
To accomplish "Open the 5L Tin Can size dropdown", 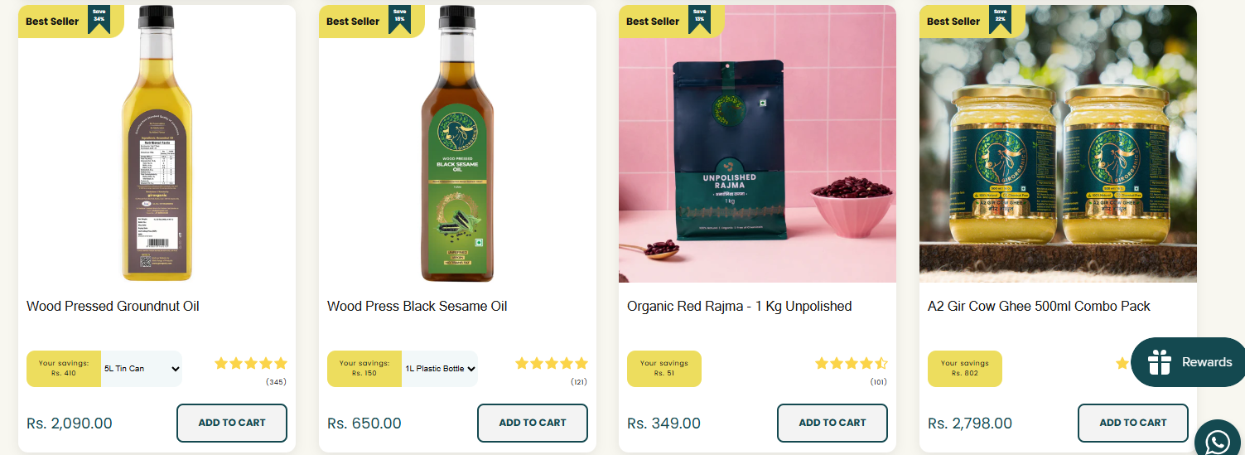I will (x=142, y=369).
